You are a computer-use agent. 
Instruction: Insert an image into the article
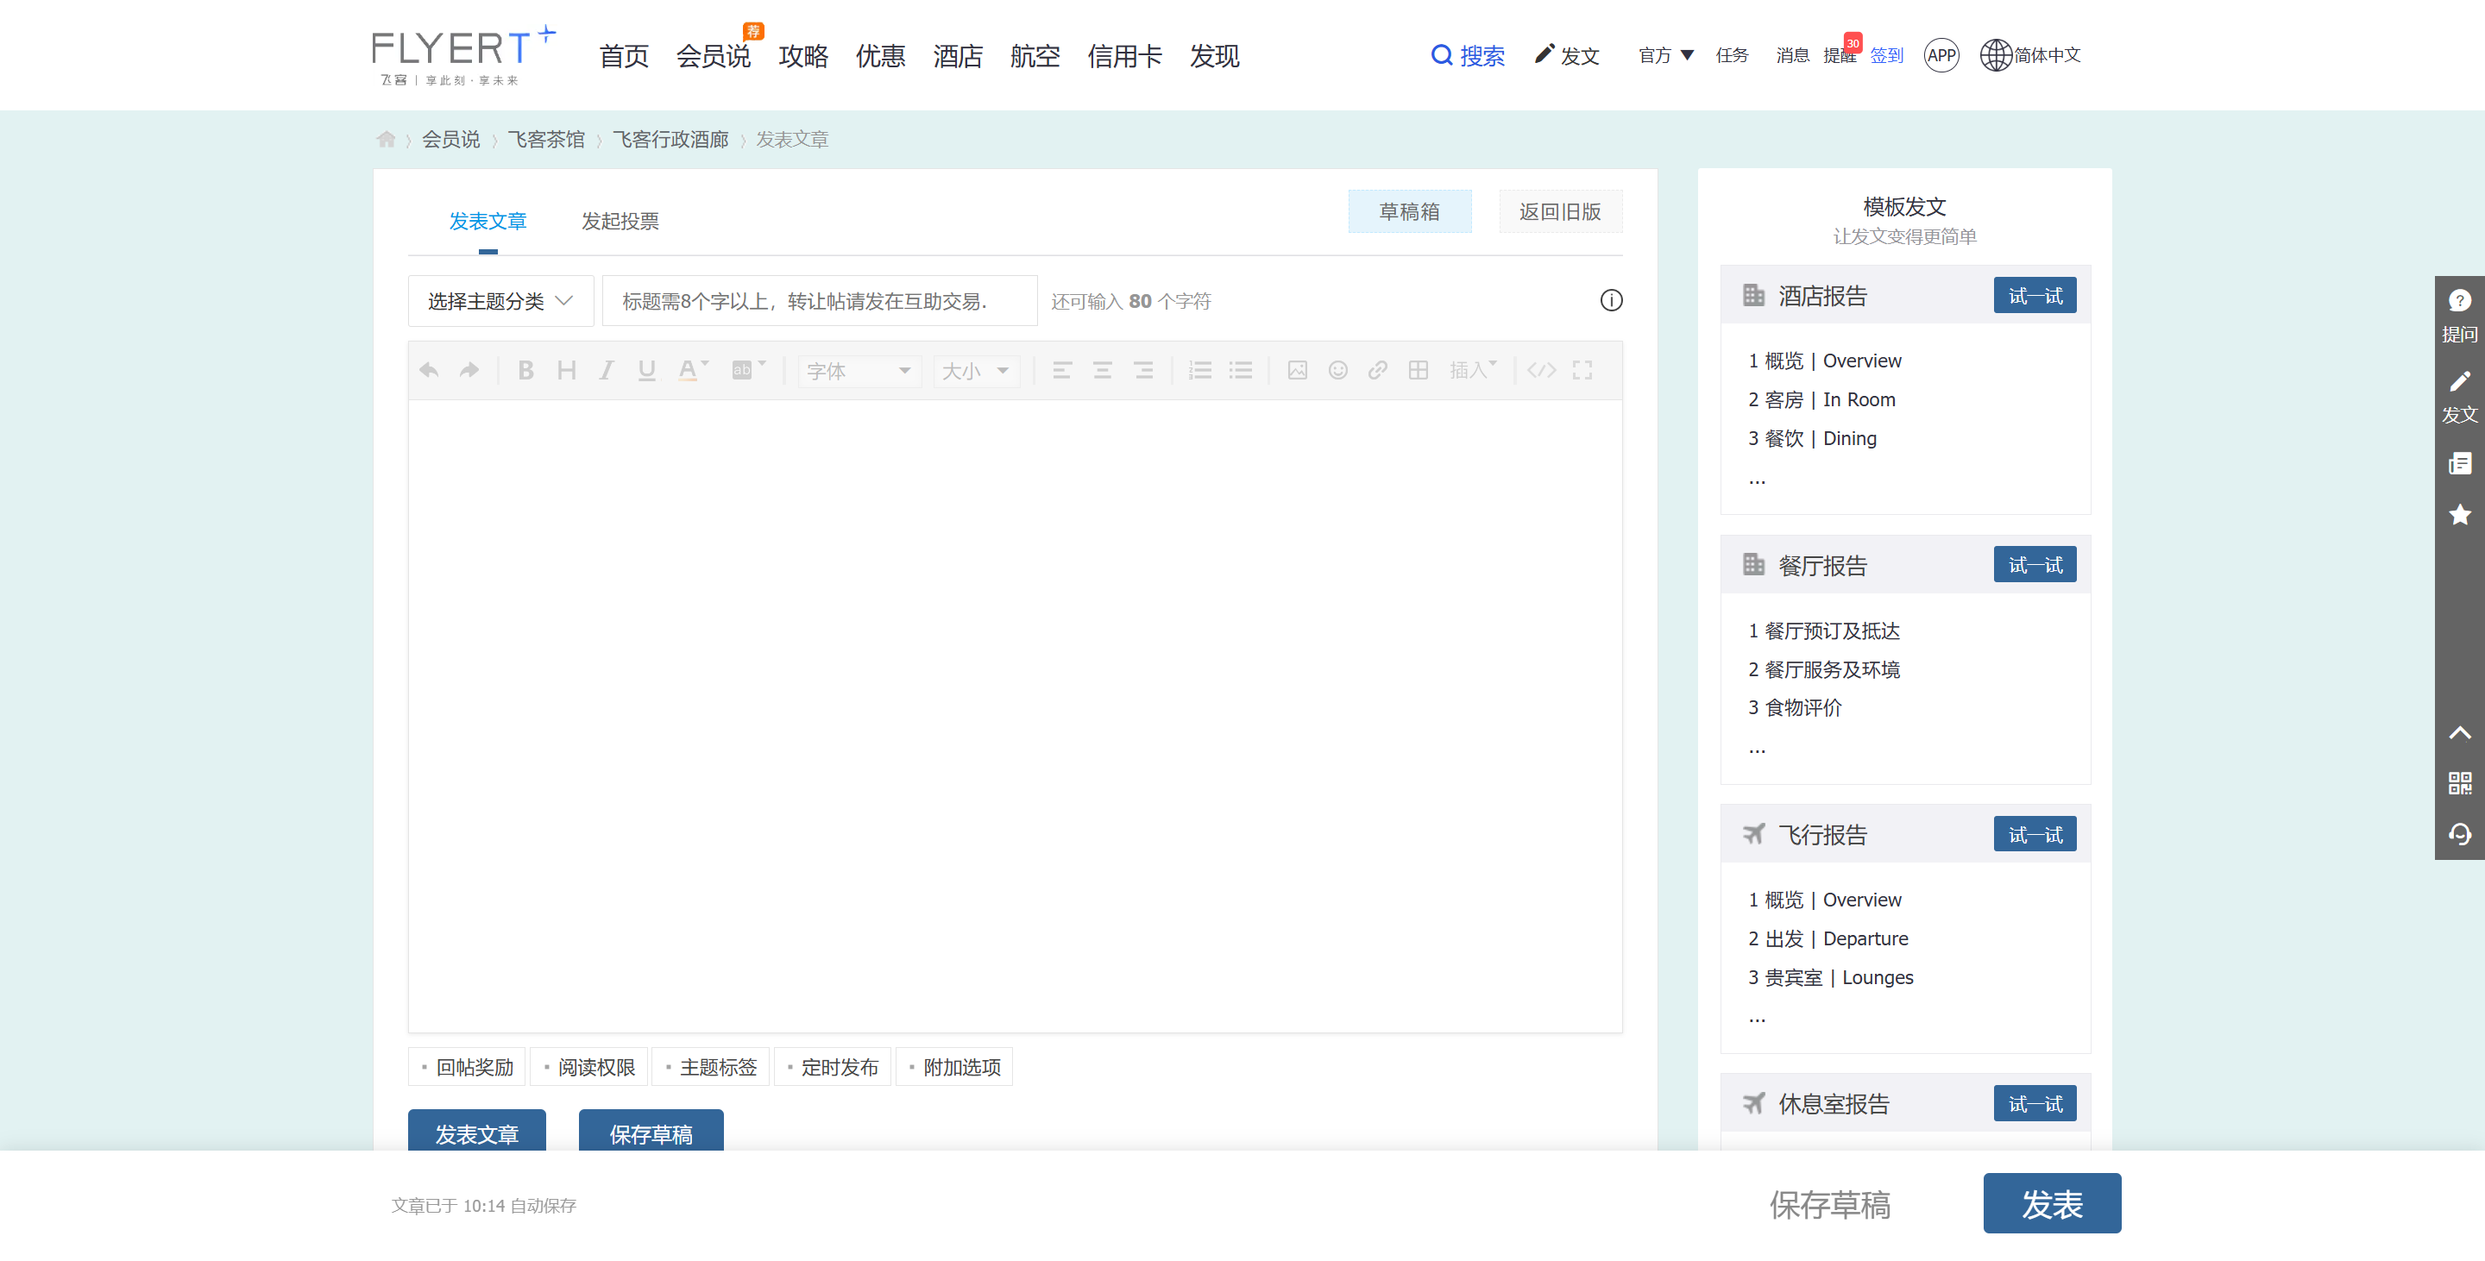[x=1298, y=370]
